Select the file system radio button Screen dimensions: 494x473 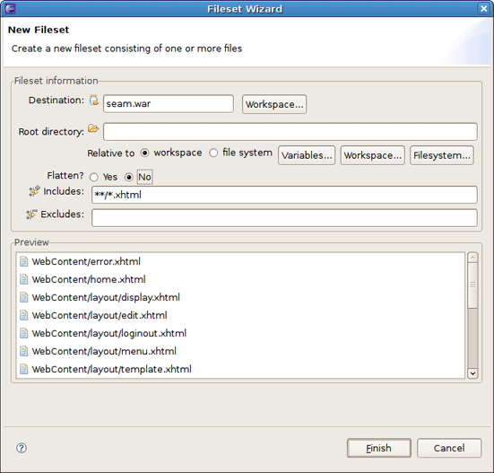(x=213, y=153)
